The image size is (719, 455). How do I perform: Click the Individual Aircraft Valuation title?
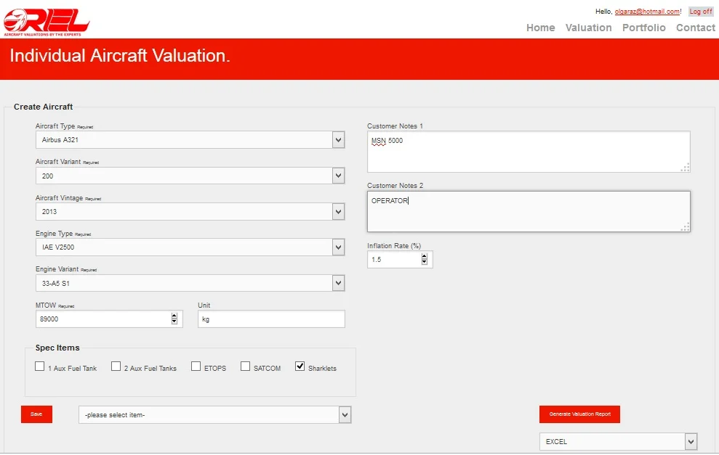(x=120, y=56)
